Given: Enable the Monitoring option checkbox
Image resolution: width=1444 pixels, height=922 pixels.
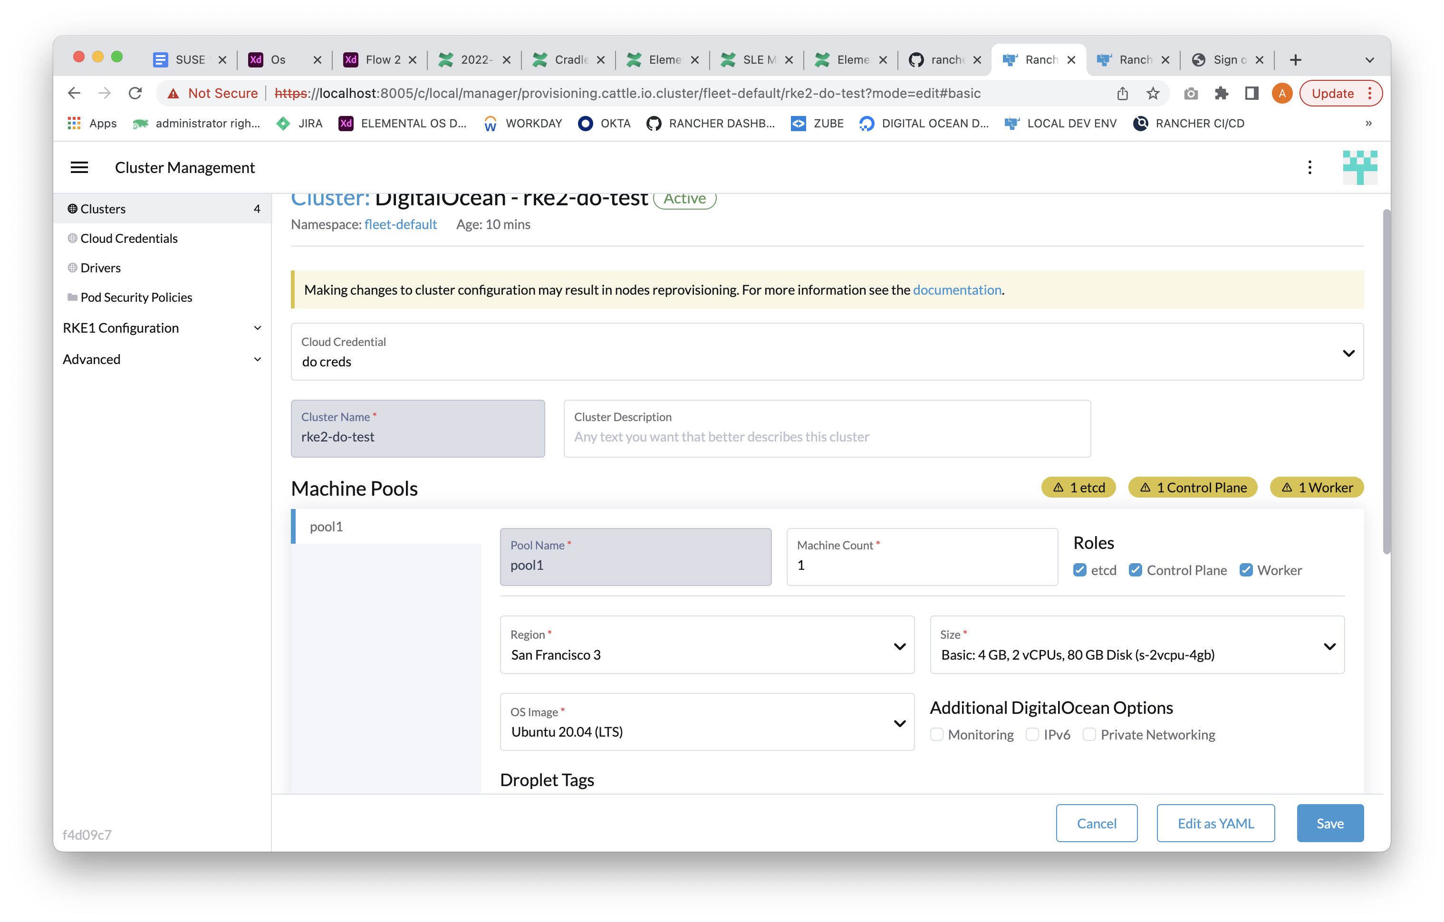Looking at the screenshot, I should 937,734.
